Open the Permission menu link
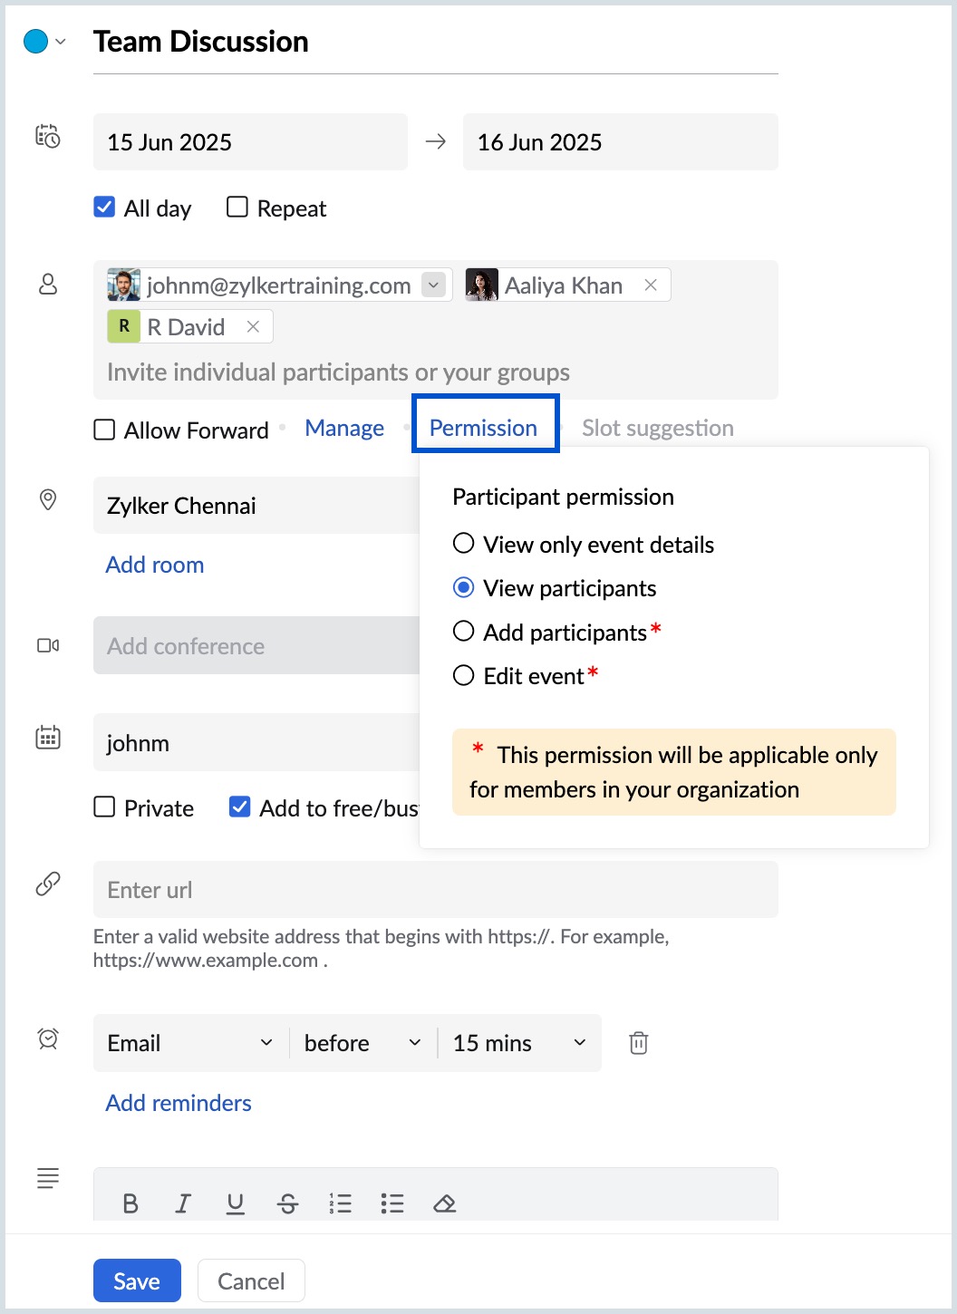This screenshot has height=1314, width=957. pos(483,428)
